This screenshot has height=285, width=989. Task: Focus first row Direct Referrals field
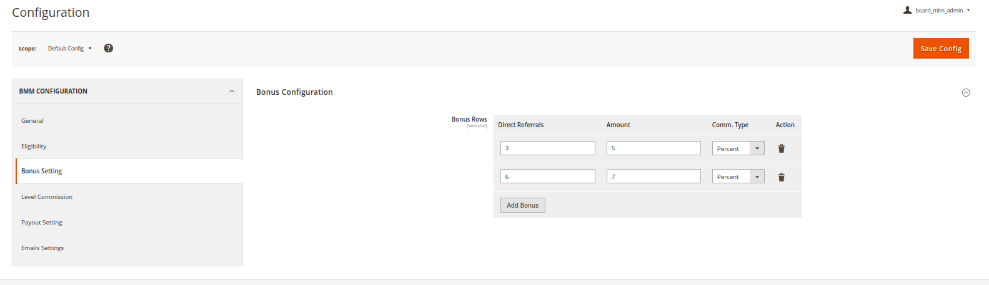pyautogui.click(x=547, y=148)
